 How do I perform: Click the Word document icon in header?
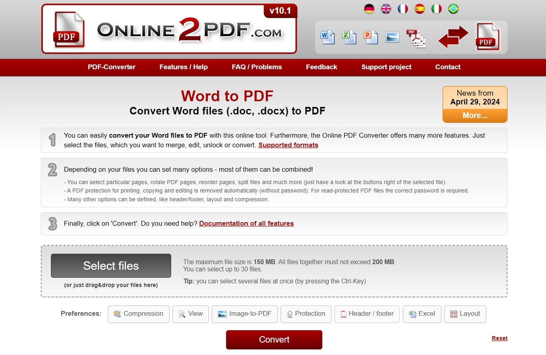pyautogui.click(x=328, y=37)
